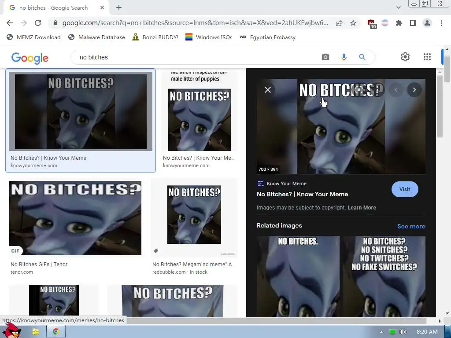Click the green network tray icon

click(392, 332)
